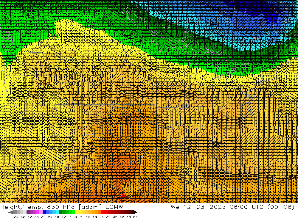298x218 pixels.
Task: Click the legend label -30
Action: click(x=43, y=217)
